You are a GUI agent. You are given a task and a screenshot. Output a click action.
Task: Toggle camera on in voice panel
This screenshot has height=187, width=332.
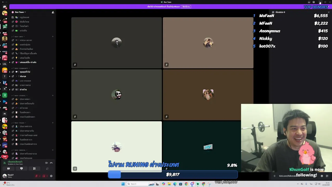(x=9, y=169)
